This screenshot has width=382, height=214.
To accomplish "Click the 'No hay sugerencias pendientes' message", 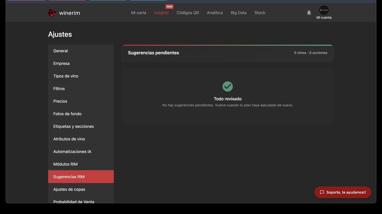I will (228, 105).
